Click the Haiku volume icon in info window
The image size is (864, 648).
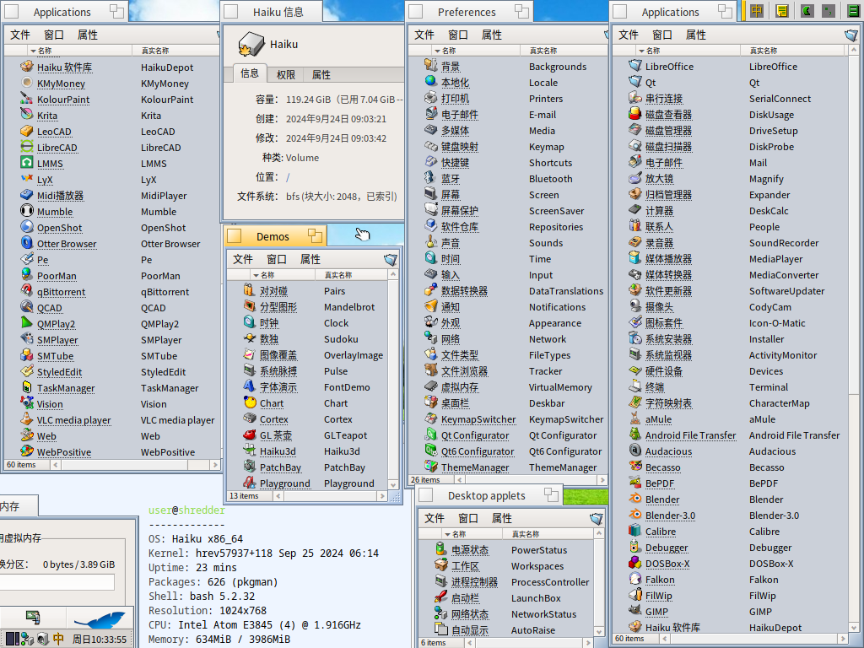(251, 44)
